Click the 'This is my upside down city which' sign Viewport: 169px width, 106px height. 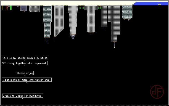pyautogui.click(x=25, y=58)
